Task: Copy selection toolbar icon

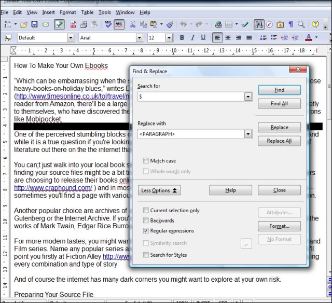Action: coord(143,24)
